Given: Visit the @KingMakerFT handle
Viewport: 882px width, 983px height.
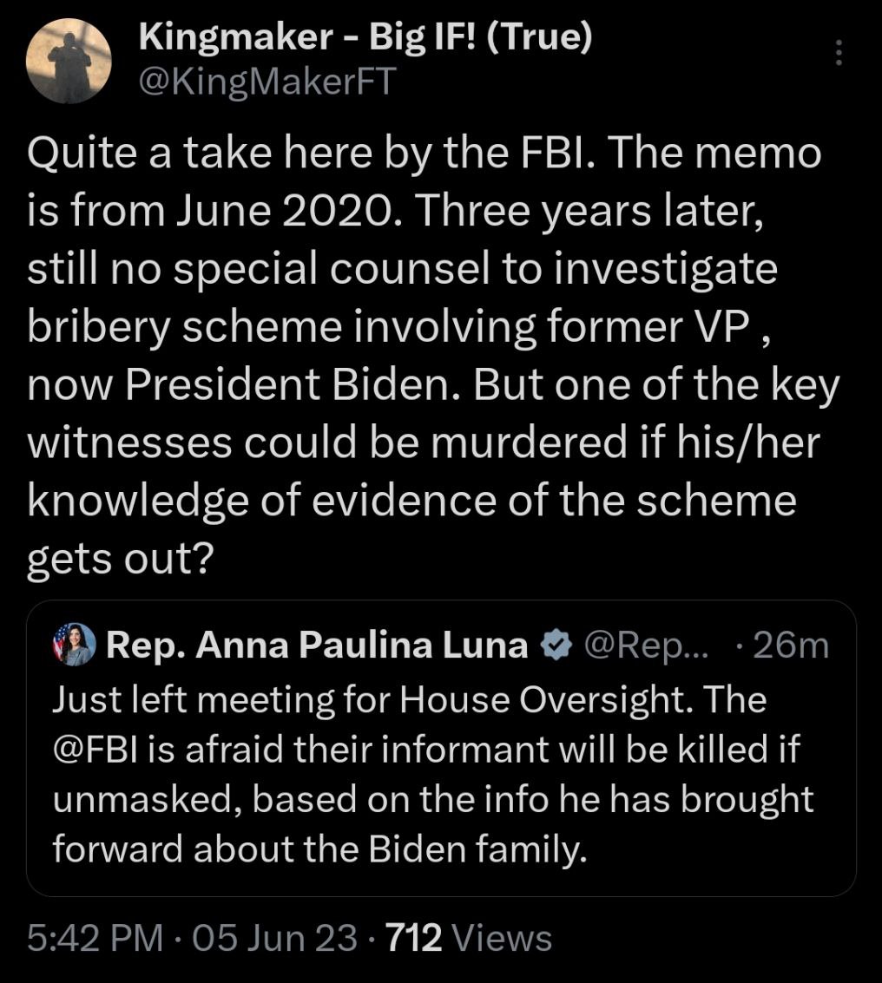Looking at the screenshot, I should 267,82.
